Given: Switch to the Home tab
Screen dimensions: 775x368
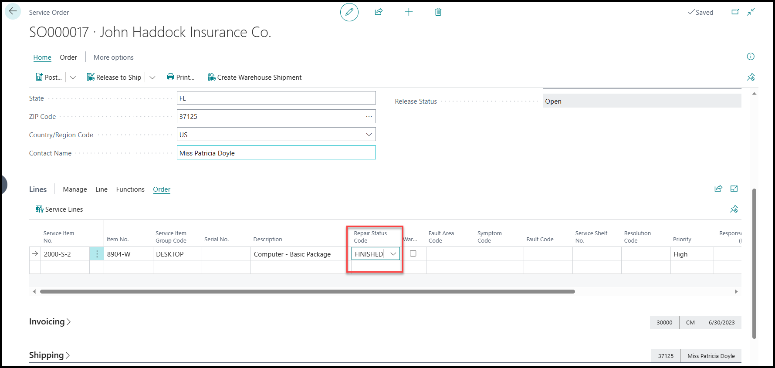Looking at the screenshot, I should pyautogui.click(x=42, y=57).
